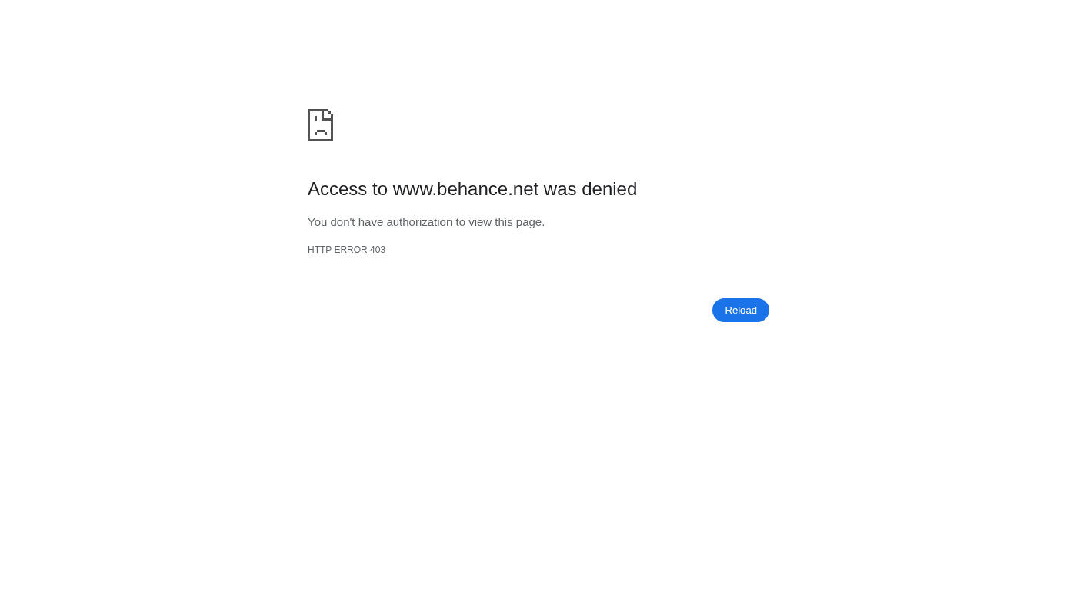Select the www.behance.net domain in the heading

(x=465, y=189)
